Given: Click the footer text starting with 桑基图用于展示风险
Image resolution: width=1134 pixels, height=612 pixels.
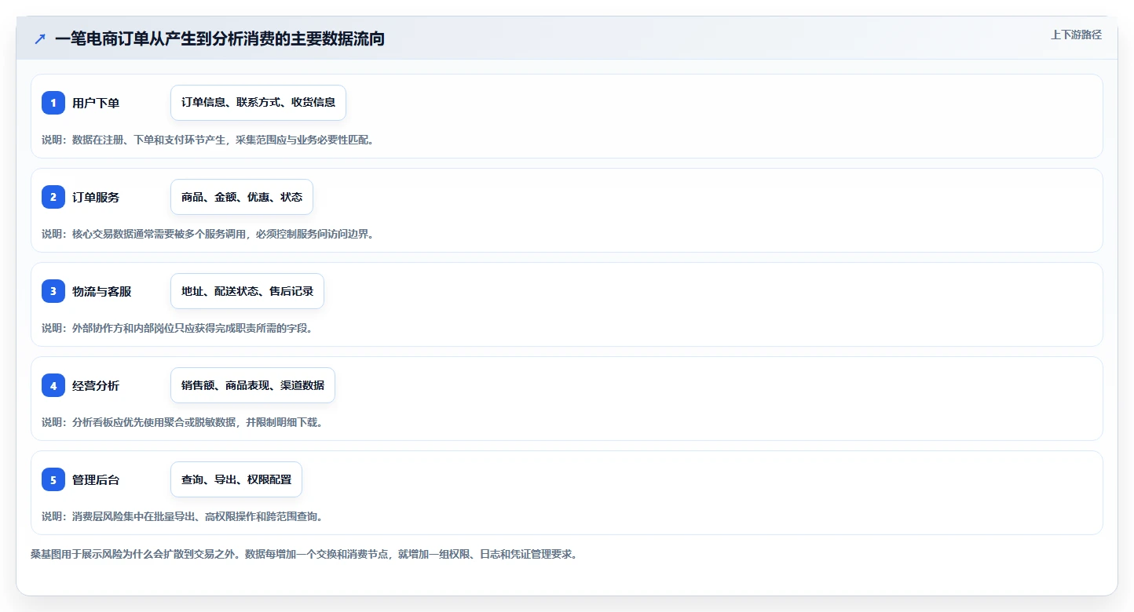Looking at the screenshot, I should point(304,554).
